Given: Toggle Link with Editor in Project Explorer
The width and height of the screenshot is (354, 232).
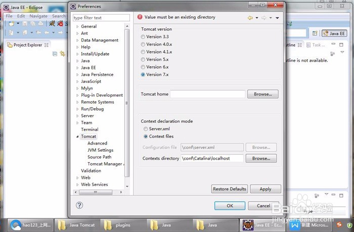Looking at the screenshot, I should (62, 54).
